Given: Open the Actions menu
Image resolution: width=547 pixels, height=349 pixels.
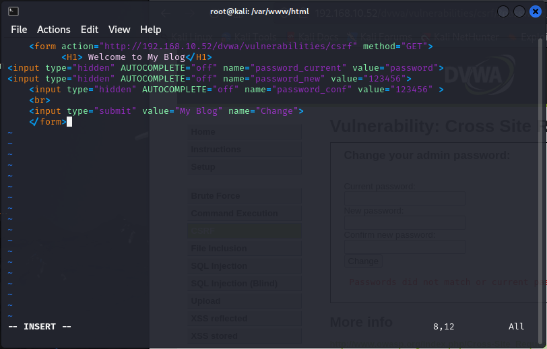Looking at the screenshot, I should click(x=54, y=30).
